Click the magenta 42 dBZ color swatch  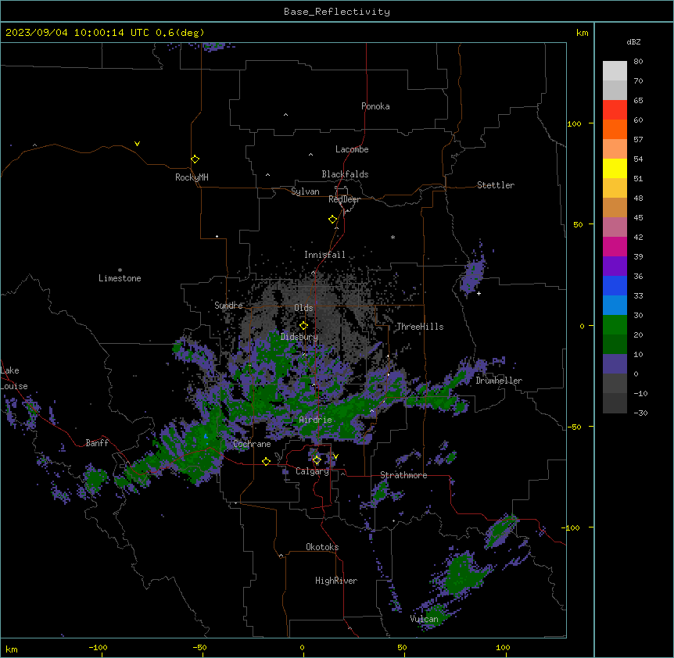(615, 246)
